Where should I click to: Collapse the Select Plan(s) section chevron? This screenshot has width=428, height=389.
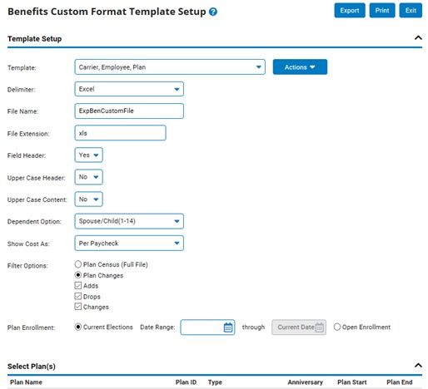tap(418, 366)
